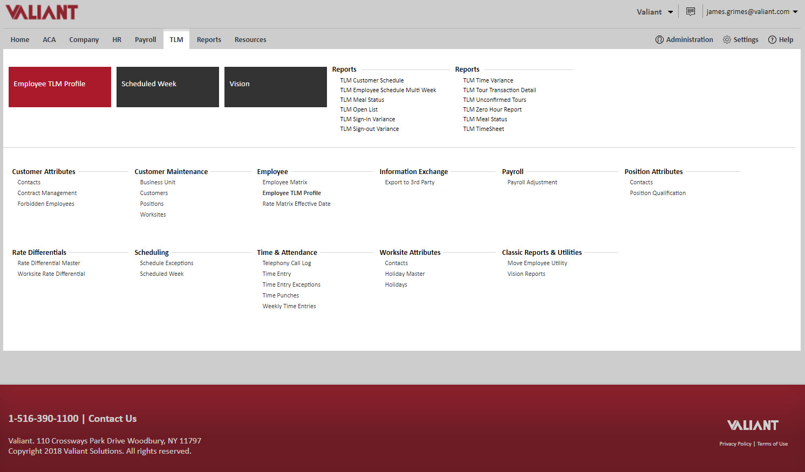Click Contacts under Customer Attributes

29,182
